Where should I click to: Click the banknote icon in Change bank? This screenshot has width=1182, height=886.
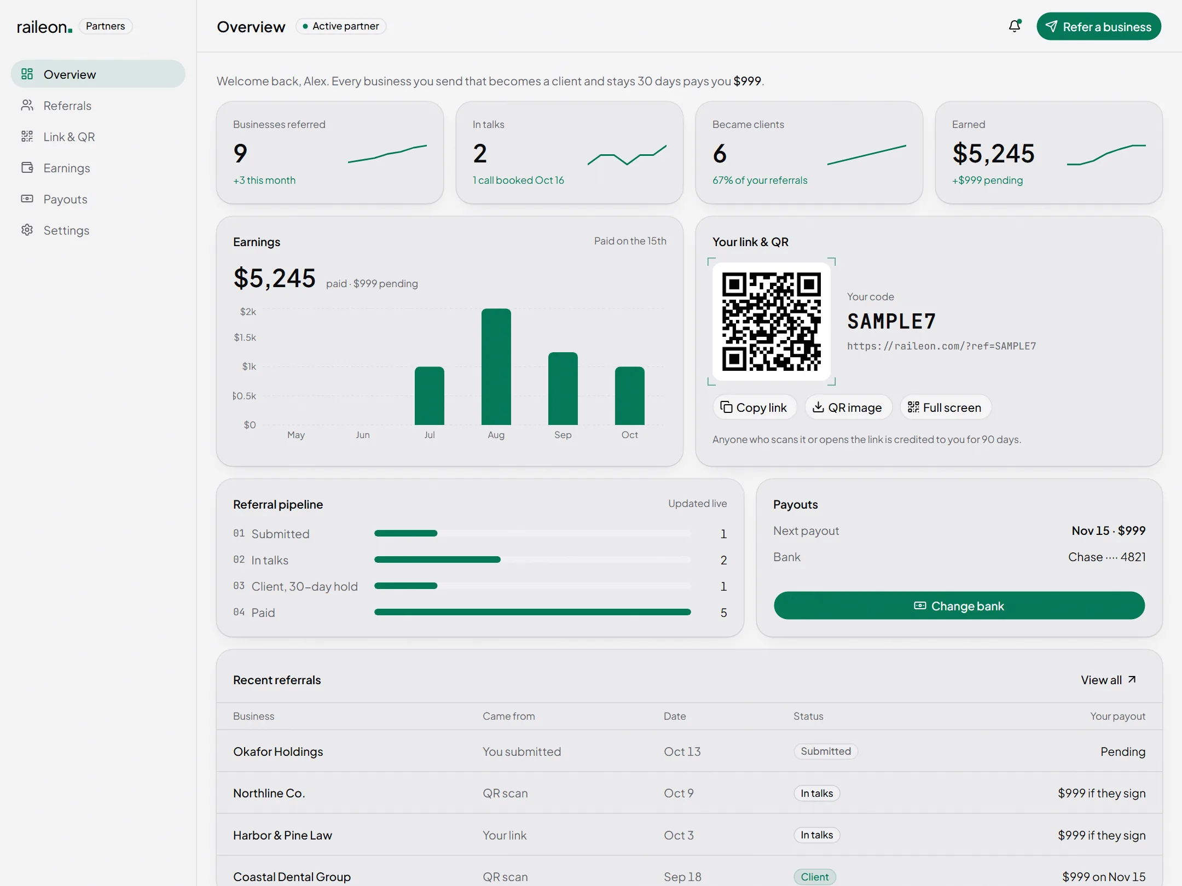(x=920, y=605)
